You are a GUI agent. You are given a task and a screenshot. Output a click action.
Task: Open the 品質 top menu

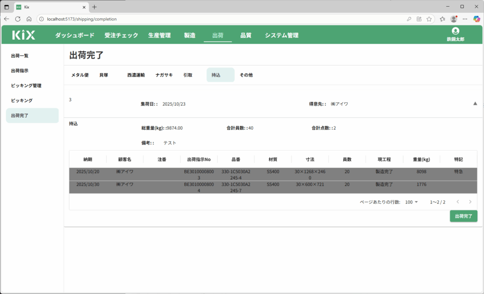(x=246, y=35)
